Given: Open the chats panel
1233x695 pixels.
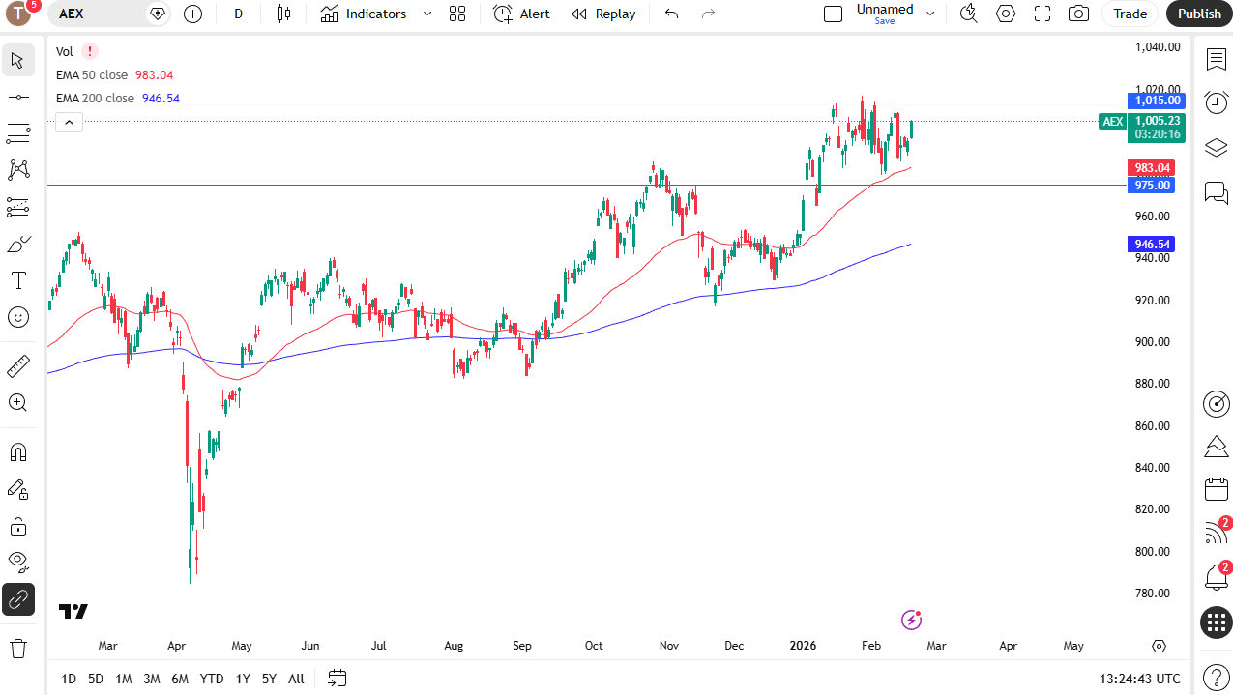Looking at the screenshot, I should coord(1216,192).
